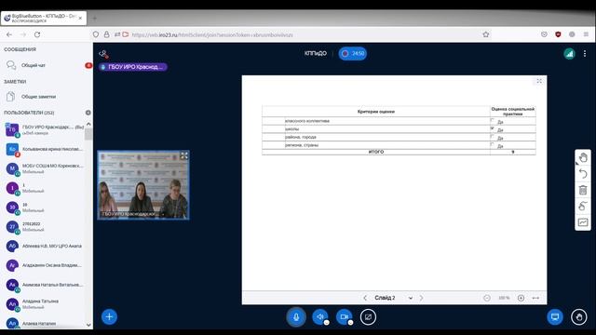596x335 pixels.
Task: Click the ГБОУ ИРО Краснод... talking indicator
Action: coord(132,67)
